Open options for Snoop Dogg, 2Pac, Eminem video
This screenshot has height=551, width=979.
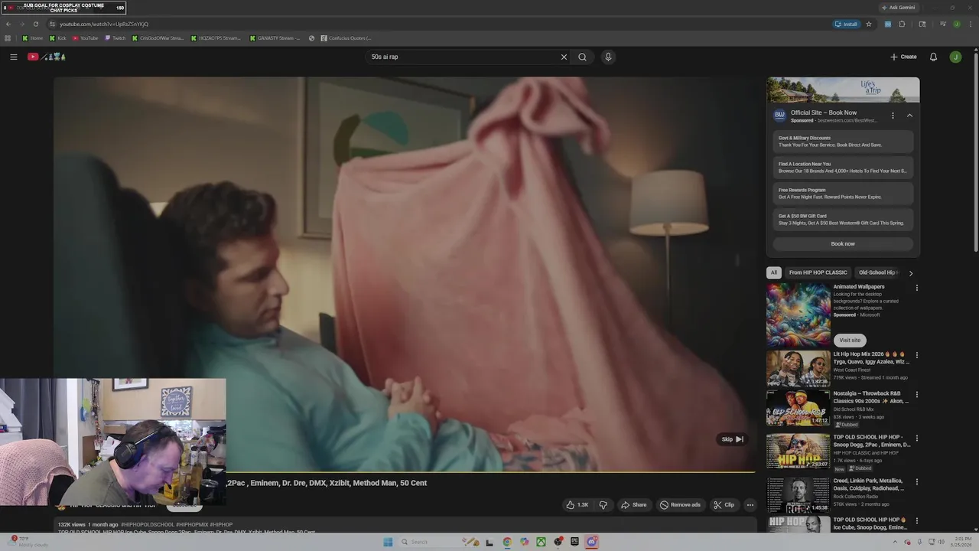pos(916,439)
